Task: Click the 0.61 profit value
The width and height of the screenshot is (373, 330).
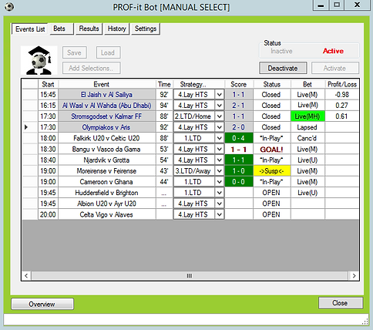Action: pos(342,116)
